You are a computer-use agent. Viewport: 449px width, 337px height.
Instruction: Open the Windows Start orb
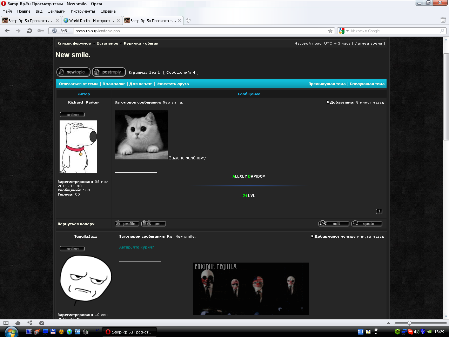(11, 332)
